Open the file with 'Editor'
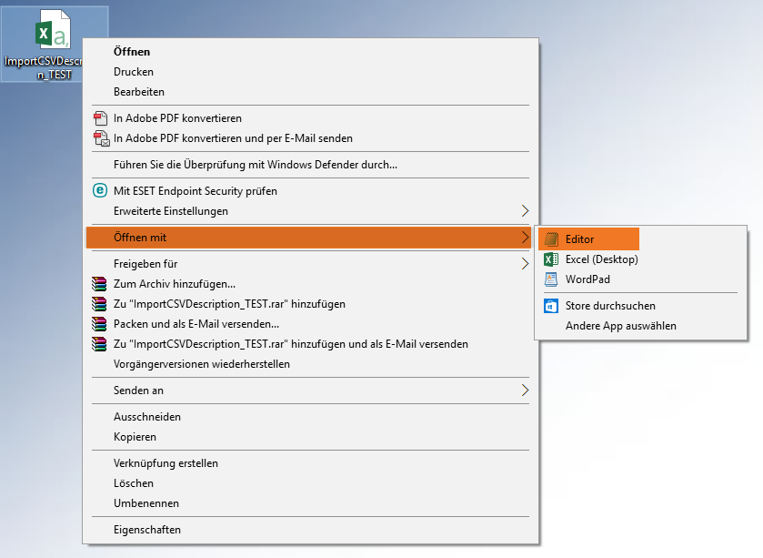 (x=588, y=239)
